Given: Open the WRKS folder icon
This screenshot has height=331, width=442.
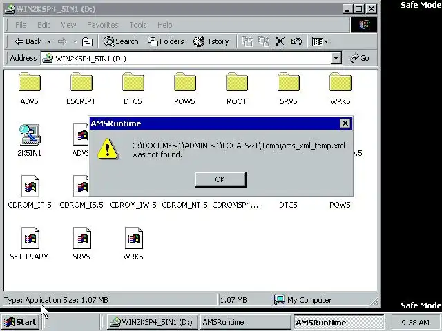Looking at the screenshot, I should pyautogui.click(x=340, y=82).
